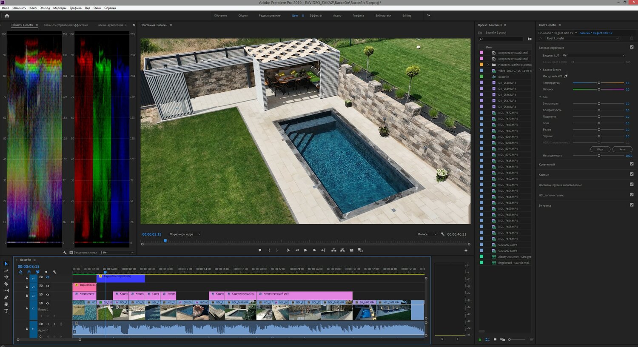
Task: Open the Markers menu
Action: pyautogui.click(x=60, y=8)
